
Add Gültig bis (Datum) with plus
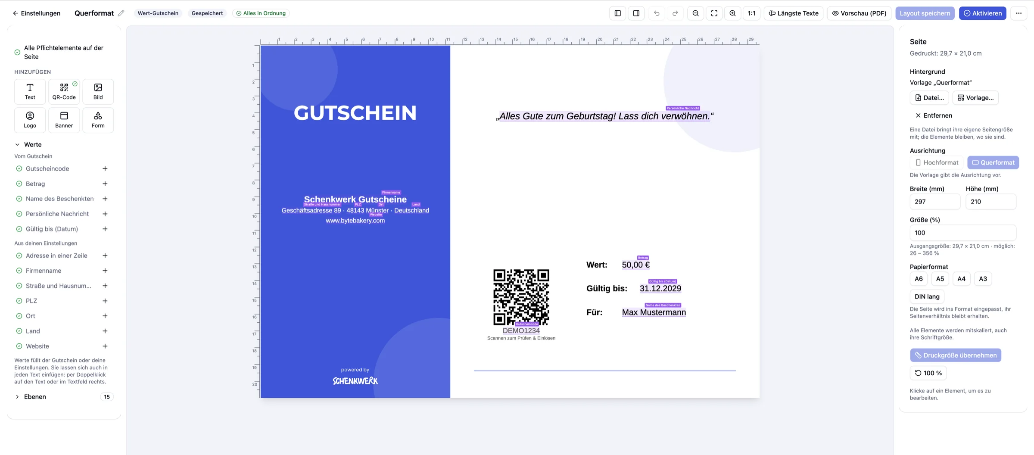click(x=105, y=229)
